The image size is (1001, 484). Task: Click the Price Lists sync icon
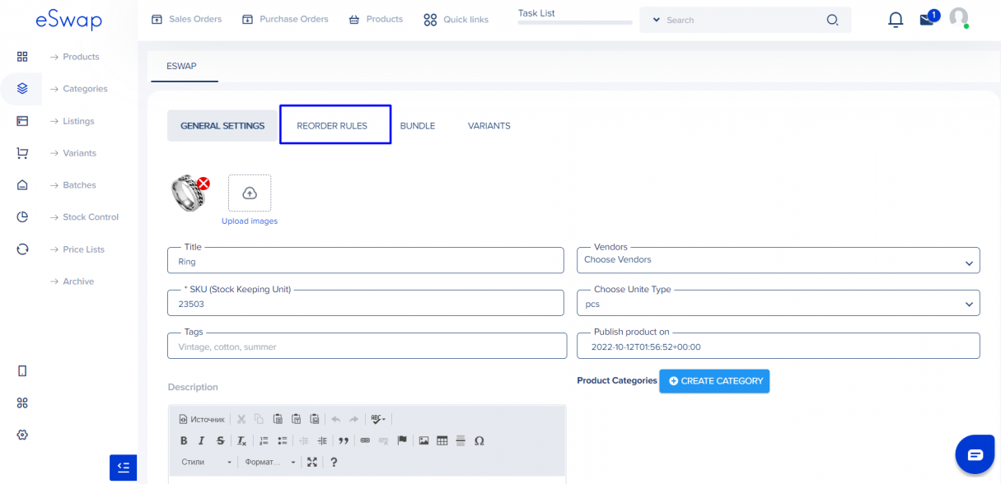[x=22, y=249]
